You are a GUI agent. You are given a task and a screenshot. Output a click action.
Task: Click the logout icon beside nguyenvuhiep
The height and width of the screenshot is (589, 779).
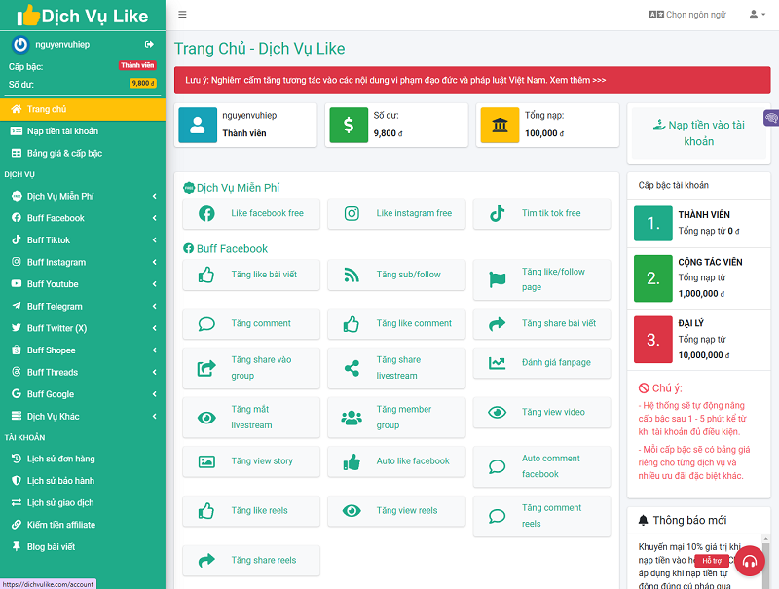(149, 44)
